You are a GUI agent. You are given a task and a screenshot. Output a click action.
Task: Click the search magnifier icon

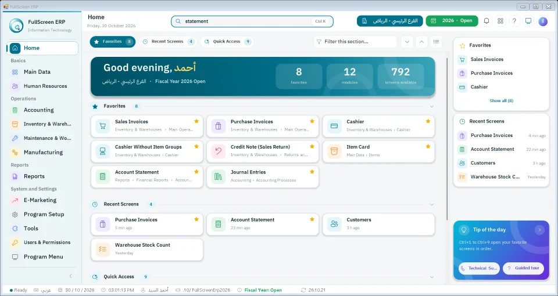coord(178,21)
